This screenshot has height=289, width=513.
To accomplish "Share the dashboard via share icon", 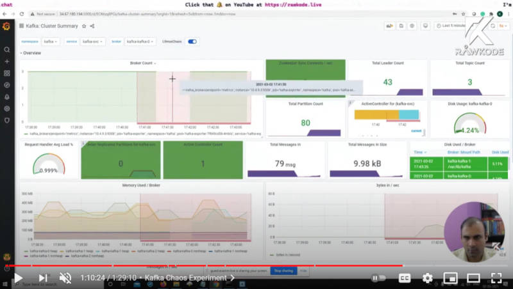I will [92, 26].
